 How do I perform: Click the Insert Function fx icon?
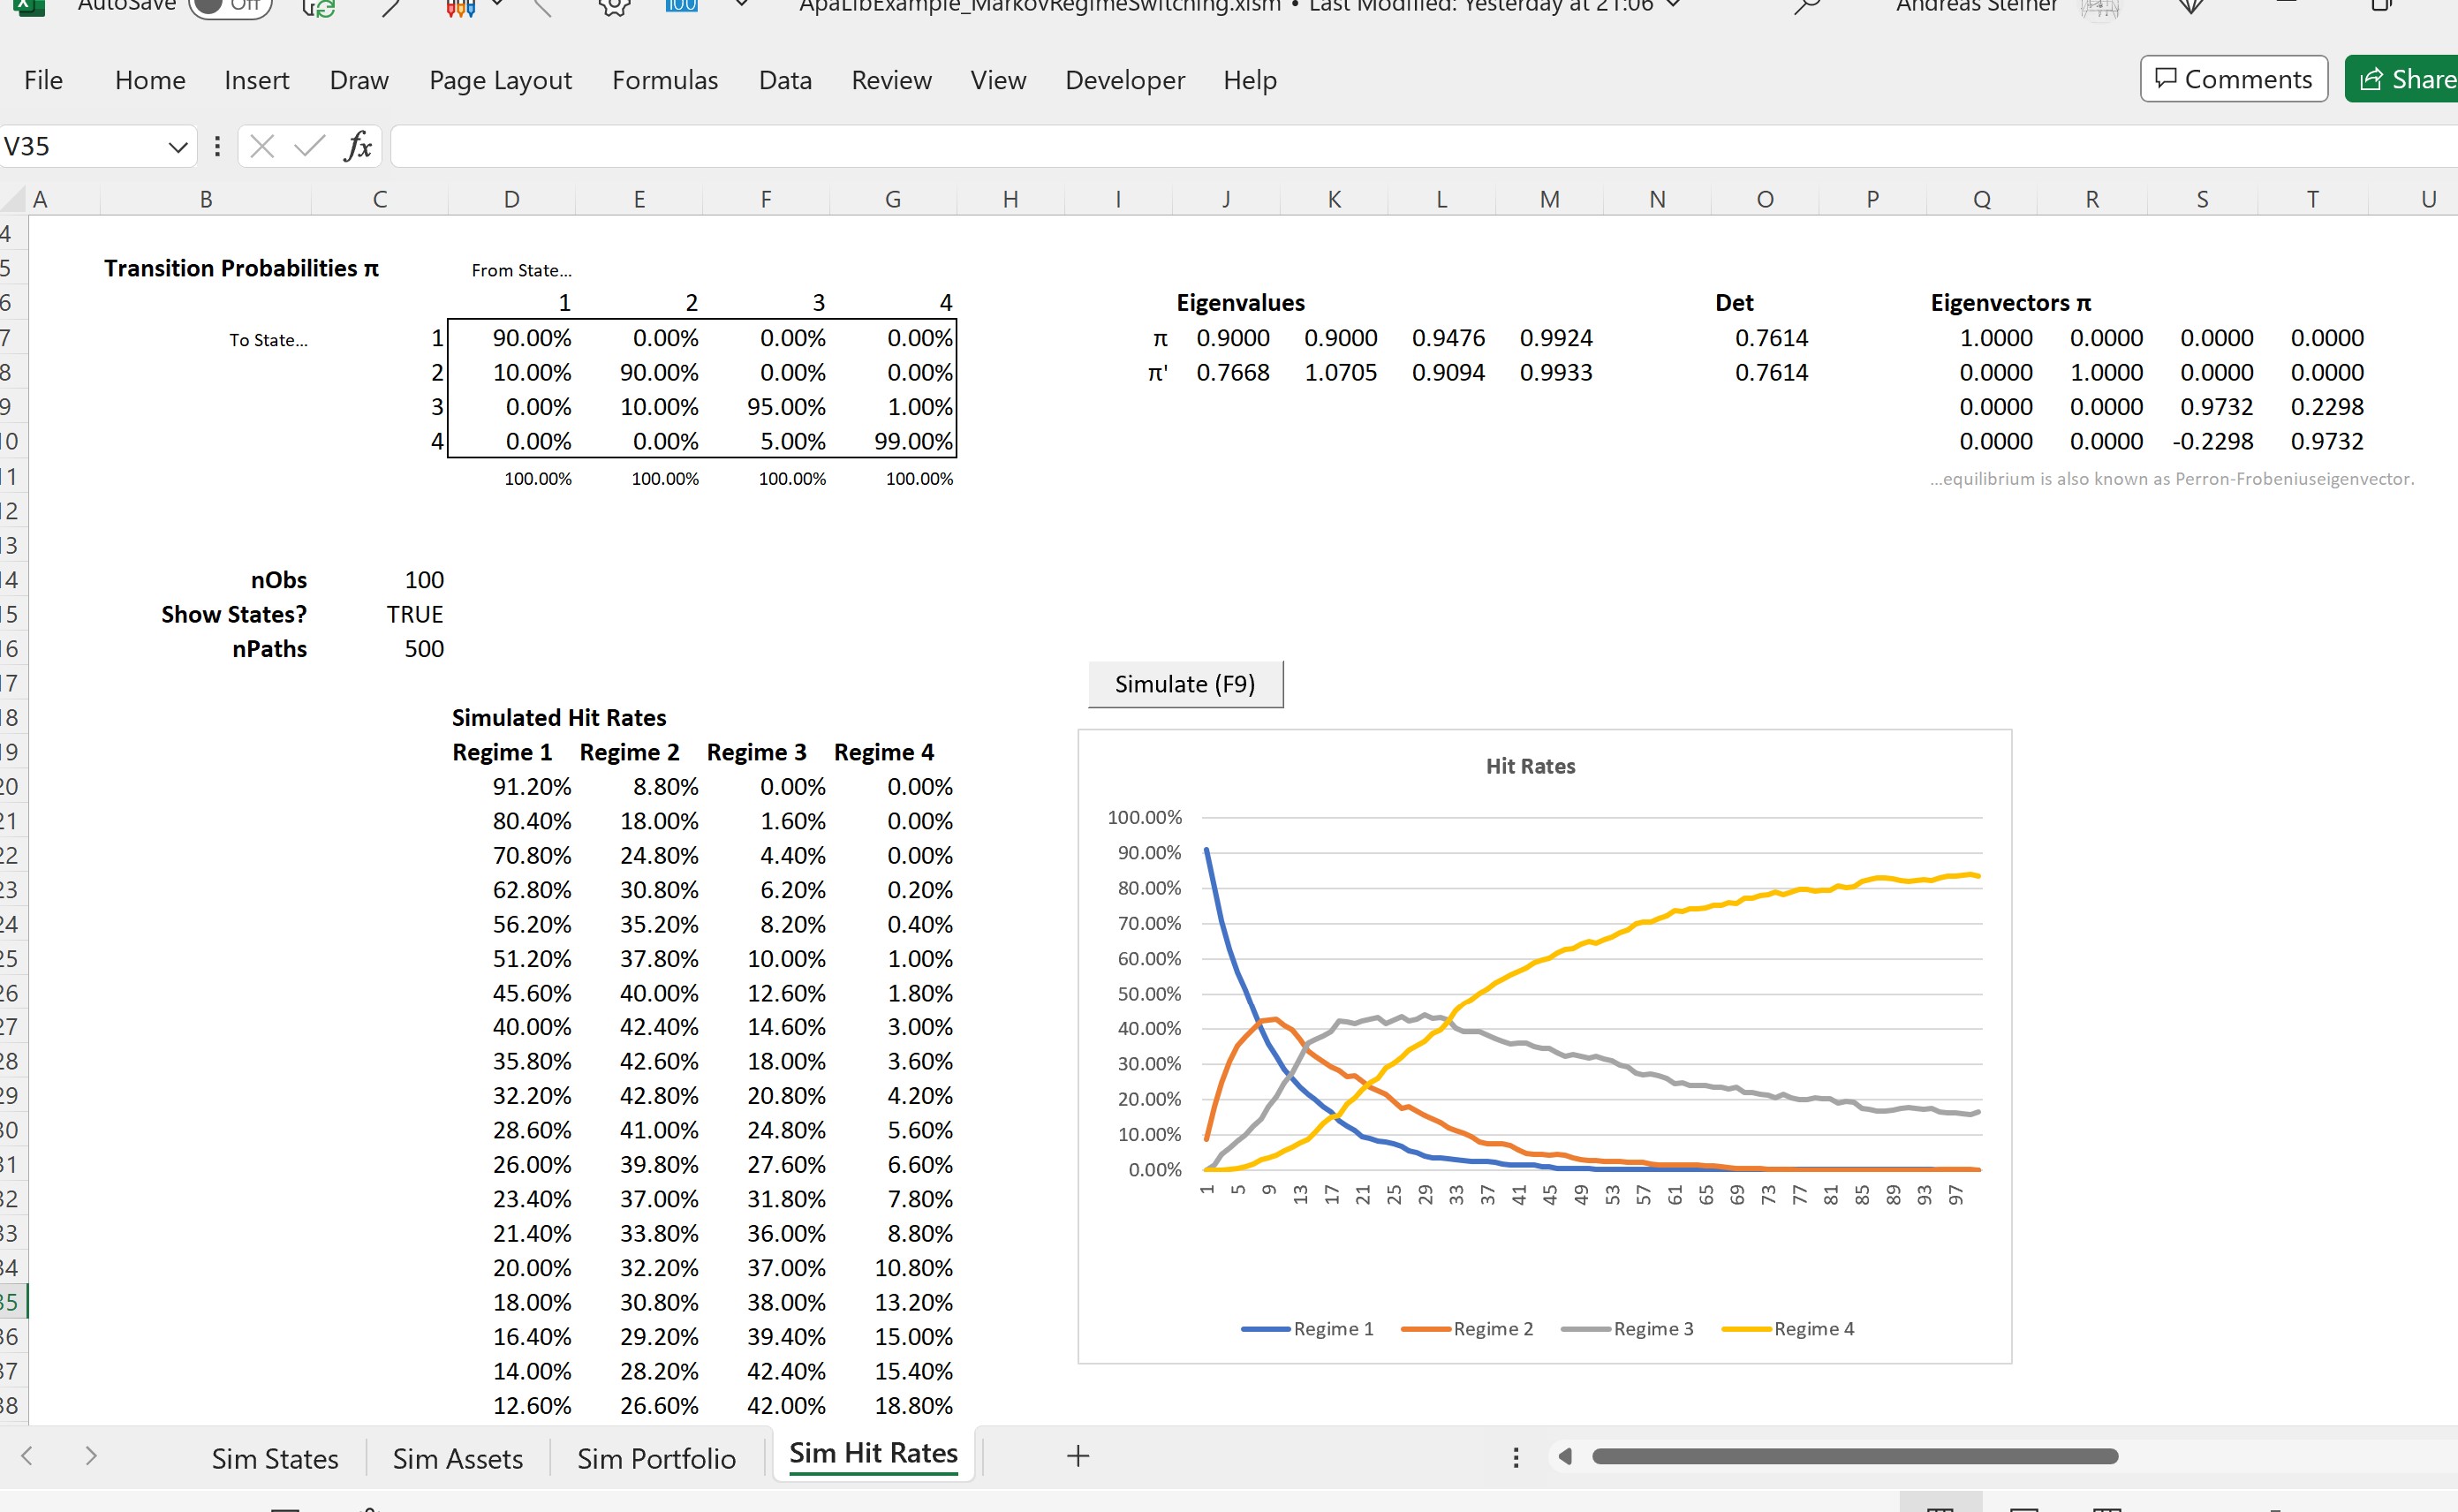click(357, 147)
